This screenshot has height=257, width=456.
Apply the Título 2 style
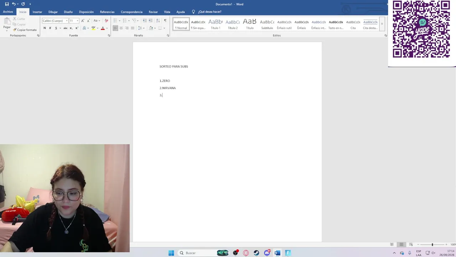[233, 24]
